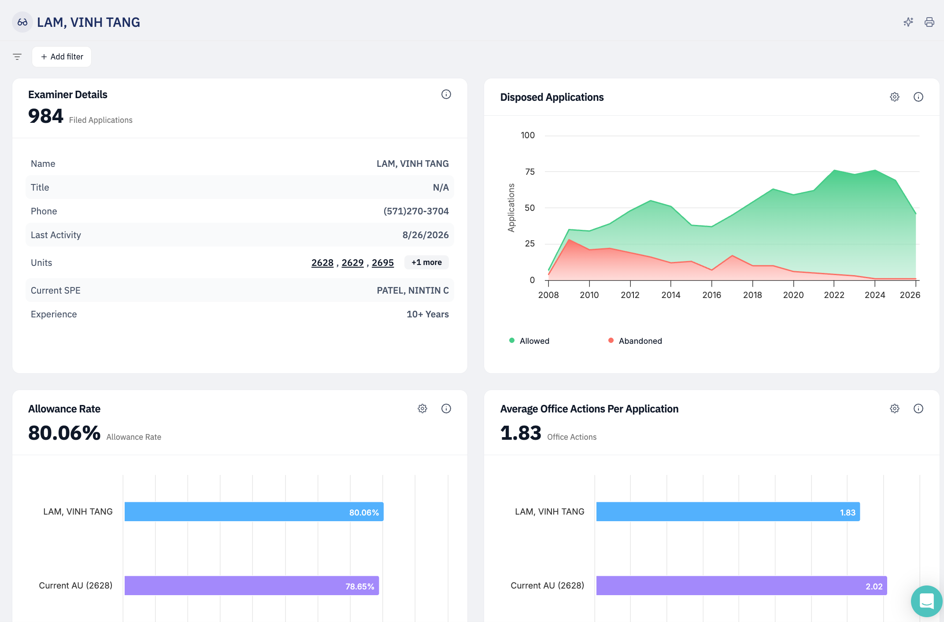
Task: Click the glasses icon beside examiner name
Action: click(x=22, y=22)
